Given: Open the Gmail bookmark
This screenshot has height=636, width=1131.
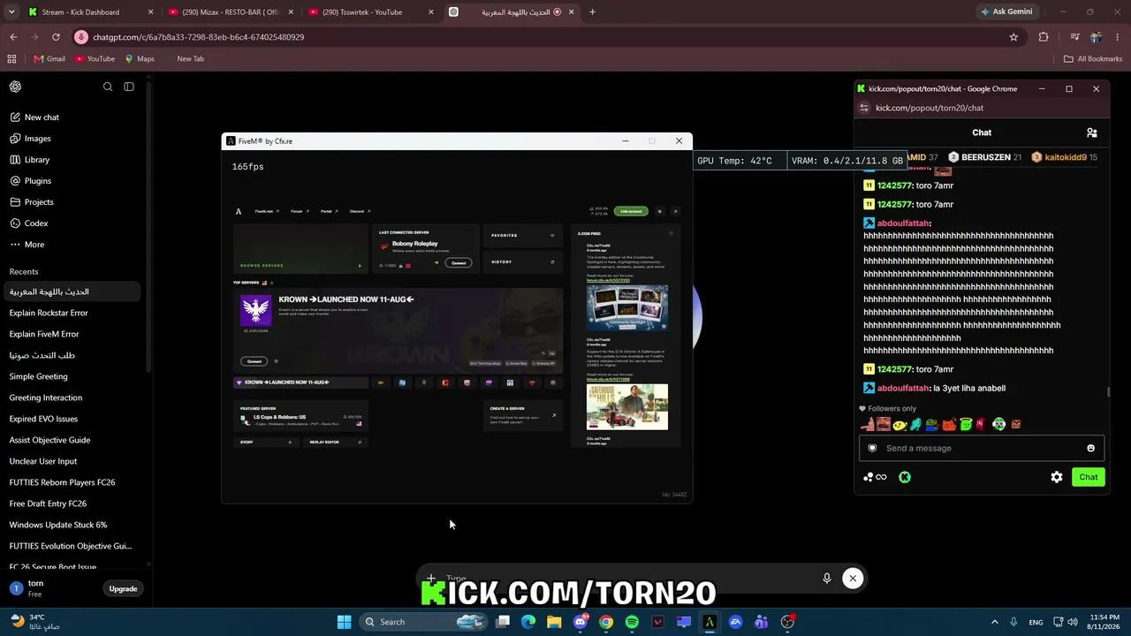Looking at the screenshot, I should (x=49, y=59).
